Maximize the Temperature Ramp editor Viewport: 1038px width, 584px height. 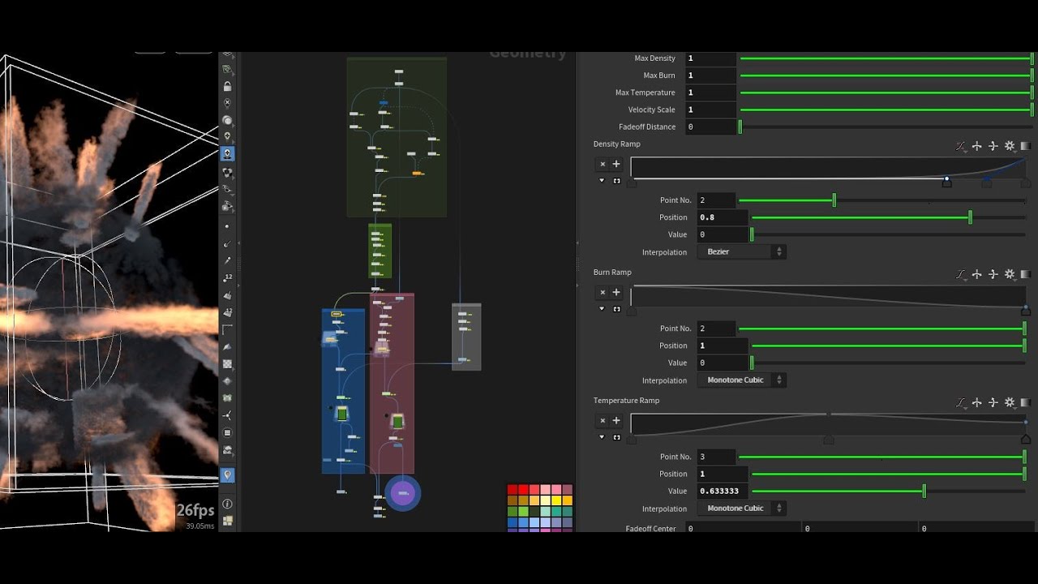tap(616, 436)
